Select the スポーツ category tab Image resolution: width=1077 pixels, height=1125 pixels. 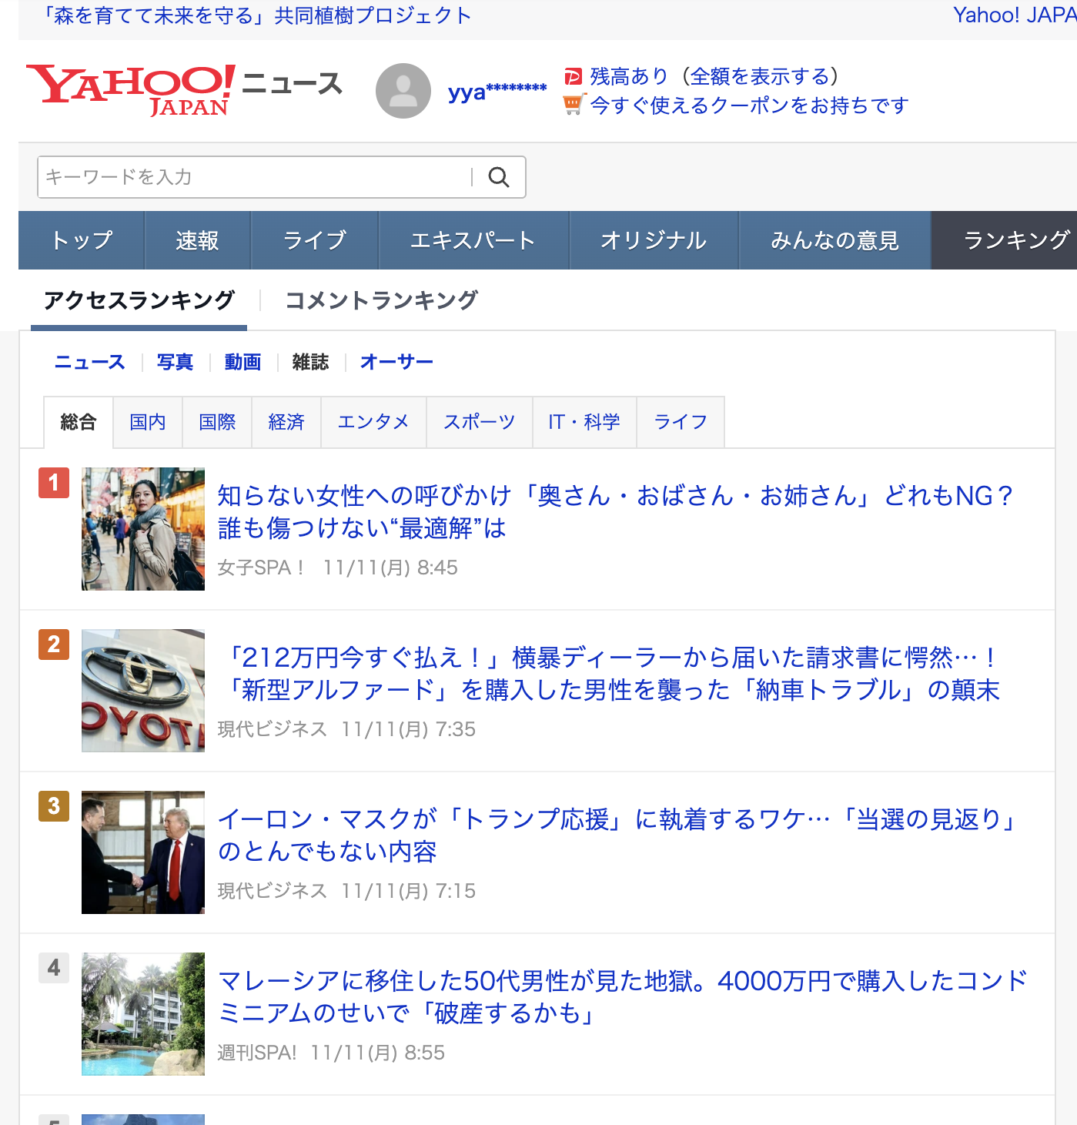click(x=480, y=422)
